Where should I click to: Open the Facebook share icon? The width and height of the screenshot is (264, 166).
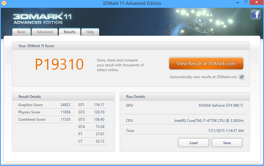coord(256,14)
